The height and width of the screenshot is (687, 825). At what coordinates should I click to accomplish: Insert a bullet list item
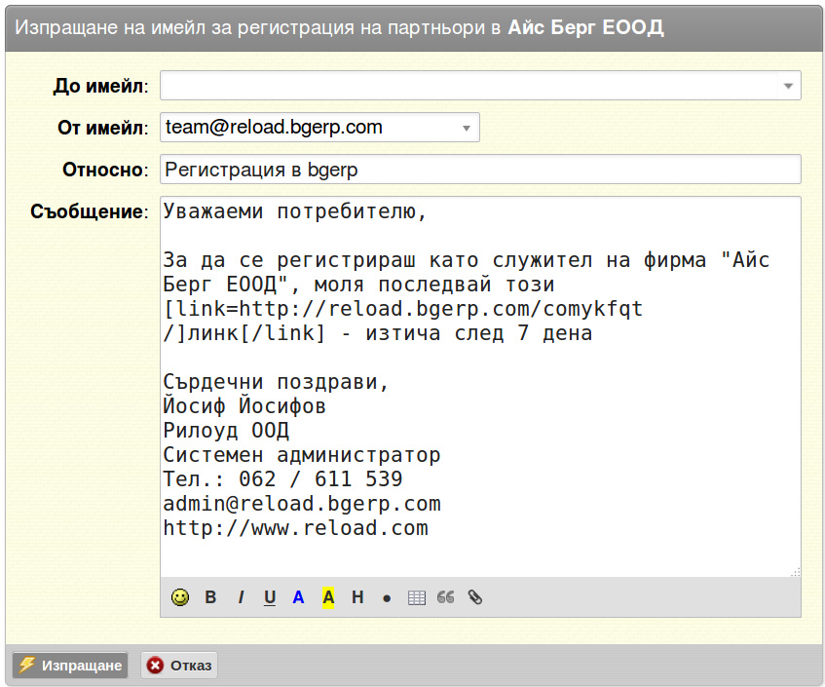point(387,598)
